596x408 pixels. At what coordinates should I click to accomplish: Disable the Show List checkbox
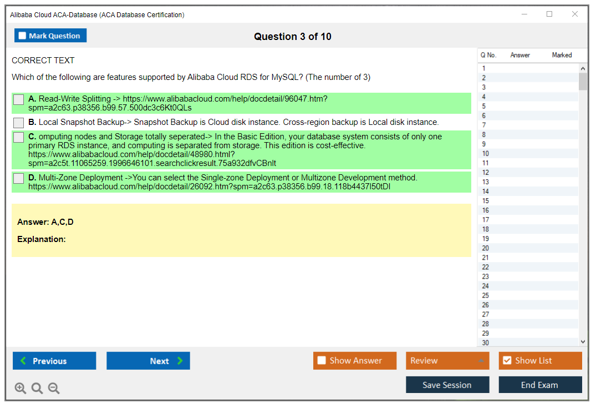(507, 361)
